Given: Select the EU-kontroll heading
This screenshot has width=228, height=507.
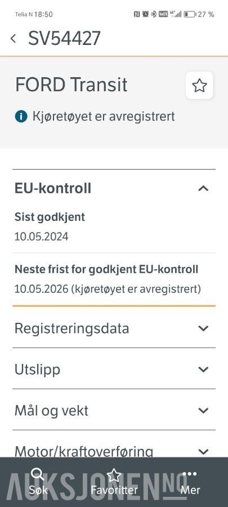Looking at the screenshot, I should click(x=53, y=189).
